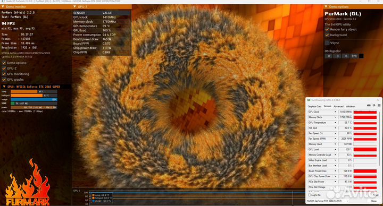Click the black OSI bgcolor swatch
The height and width of the screenshot is (206, 383).
click(361, 56)
